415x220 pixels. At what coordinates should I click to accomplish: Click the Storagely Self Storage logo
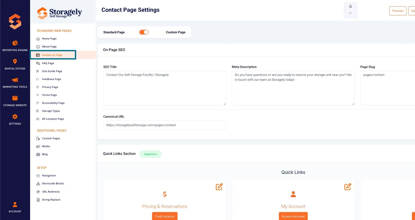click(x=59, y=13)
